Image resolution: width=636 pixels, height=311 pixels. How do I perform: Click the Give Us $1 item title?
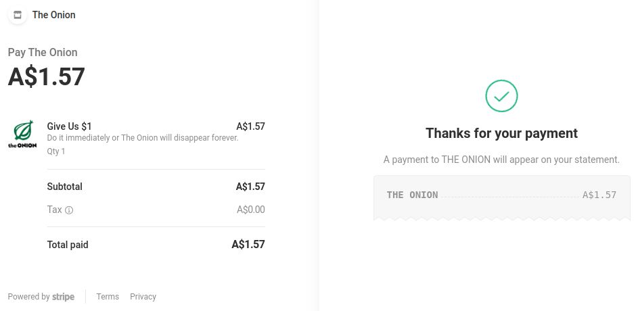click(70, 126)
